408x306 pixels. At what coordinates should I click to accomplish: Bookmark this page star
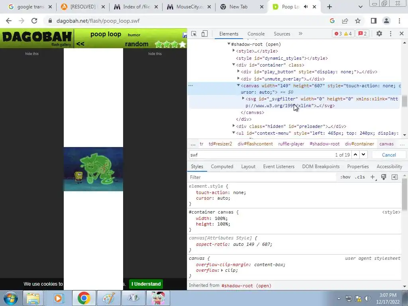pos(358,21)
